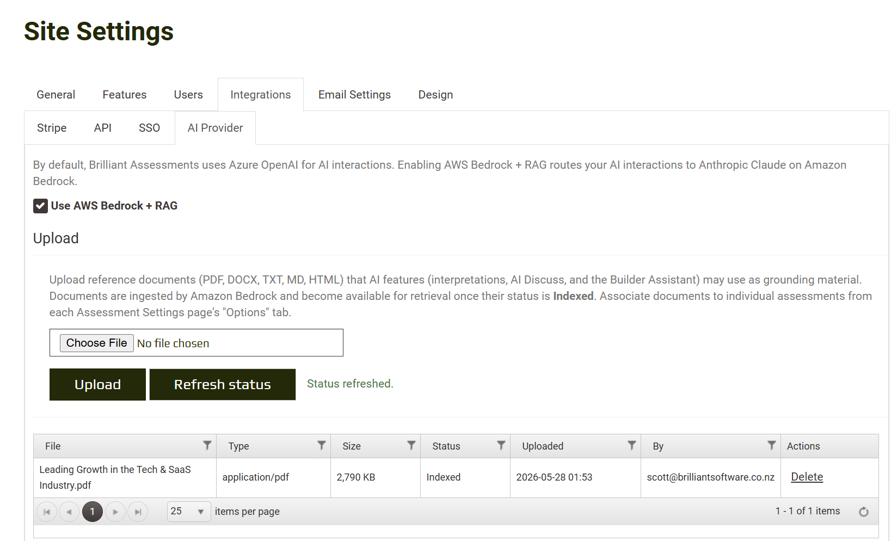Select page 1 in the pager
891x541 pixels.
(x=93, y=512)
